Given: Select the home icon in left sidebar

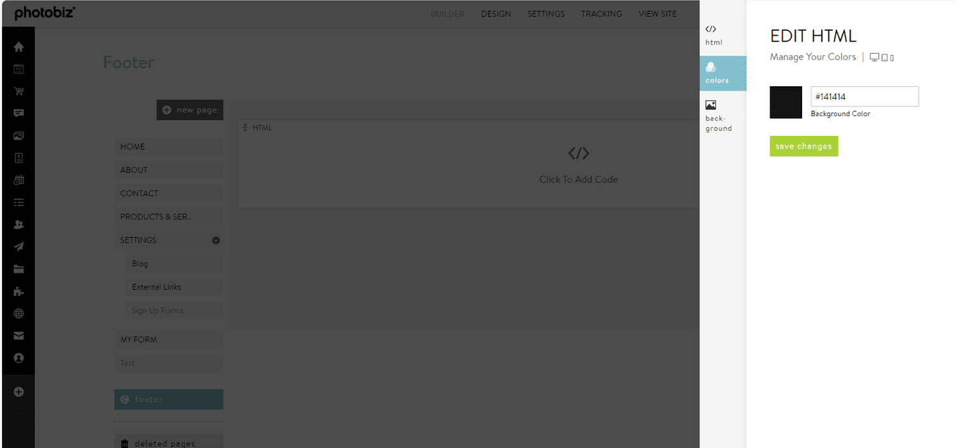Looking at the screenshot, I should pos(19,46).
